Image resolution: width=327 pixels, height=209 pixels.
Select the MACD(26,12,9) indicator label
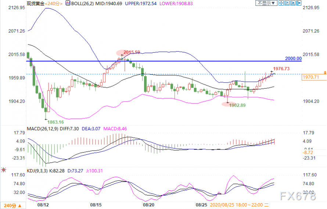(43, 129)
